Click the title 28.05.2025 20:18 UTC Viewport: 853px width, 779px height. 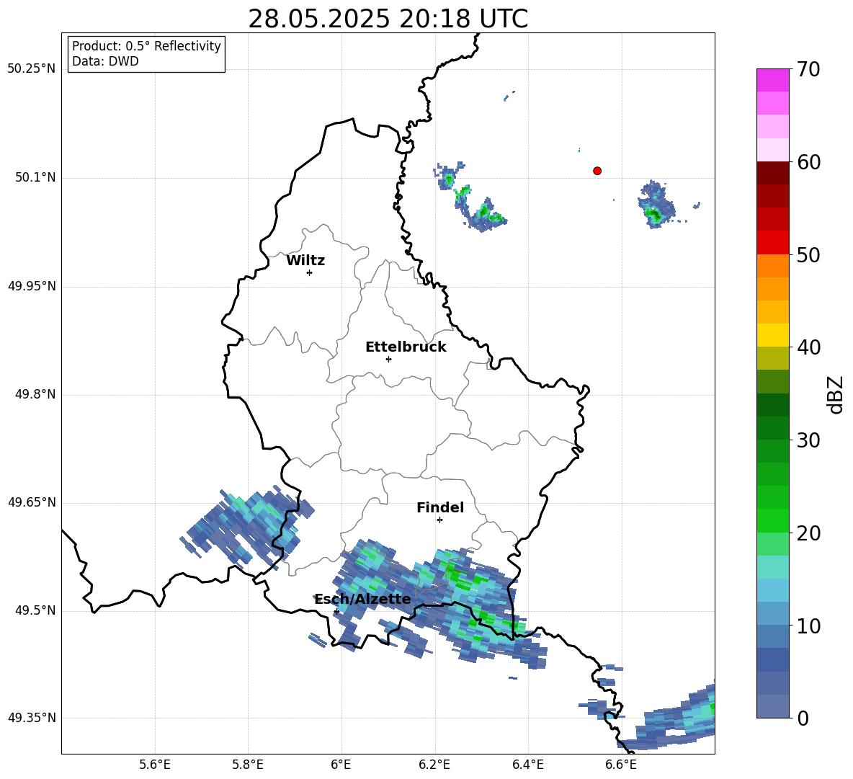click(388, 19)
